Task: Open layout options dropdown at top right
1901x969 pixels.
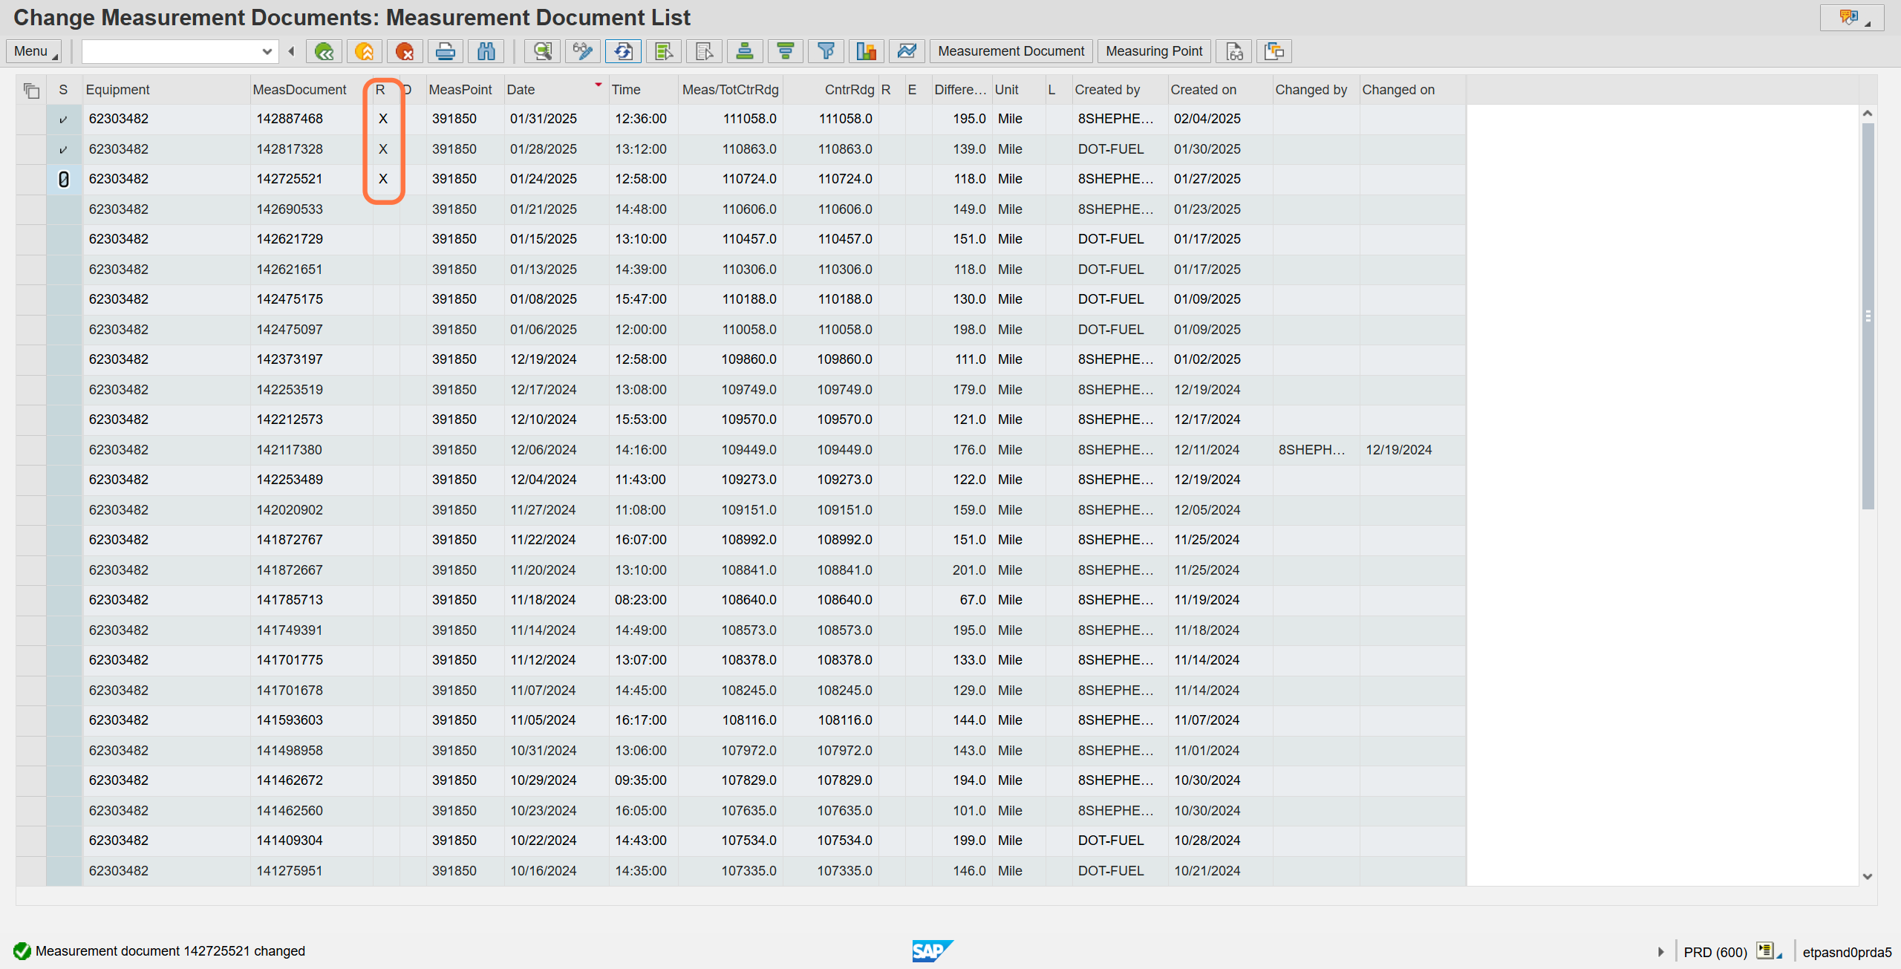Action: 1851,18
